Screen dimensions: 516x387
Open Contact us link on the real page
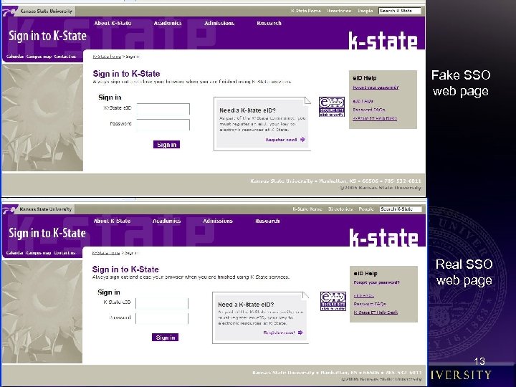click(64, 253)
